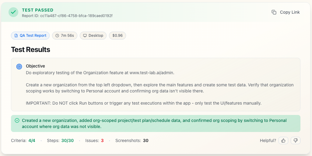Click the 7m 56s duration badge
Image resolution: width=312 pixels, height=156 pixels.
click(x=65, y=36)
